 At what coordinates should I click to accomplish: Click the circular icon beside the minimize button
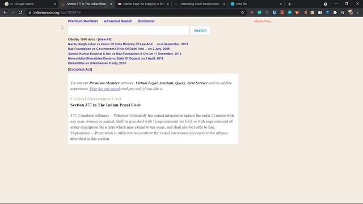[325, 4]
